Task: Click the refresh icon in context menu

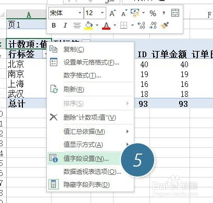Action: 54,89
